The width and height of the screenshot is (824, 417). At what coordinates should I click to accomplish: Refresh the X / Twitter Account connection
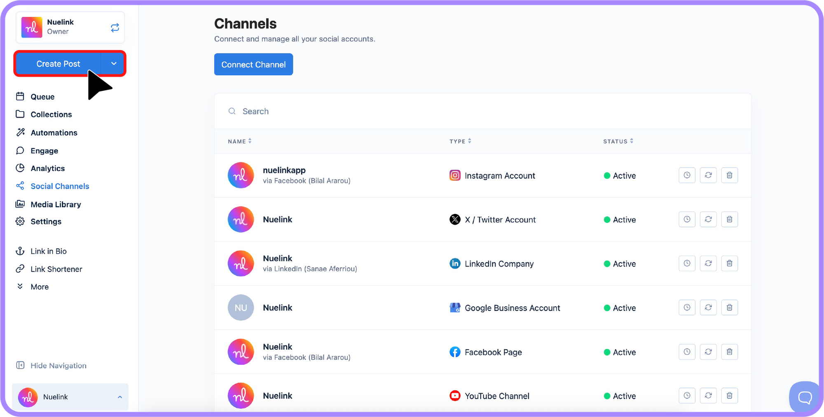coord(708,219)
